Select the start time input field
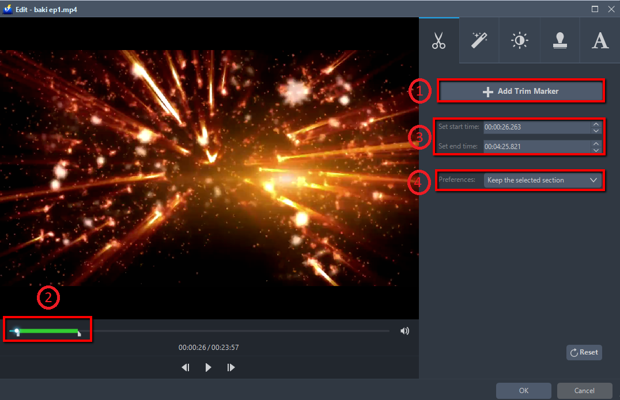 [536, 127]
